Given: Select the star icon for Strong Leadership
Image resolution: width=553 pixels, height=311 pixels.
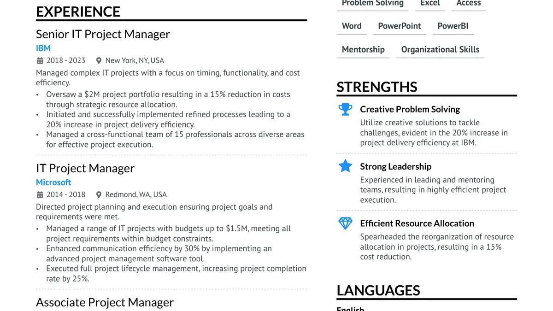Looking at the screenshot, I should tap(345, 166).
